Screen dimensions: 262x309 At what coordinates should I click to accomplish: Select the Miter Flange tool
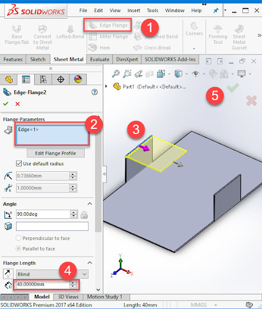[x=108, y=37]
